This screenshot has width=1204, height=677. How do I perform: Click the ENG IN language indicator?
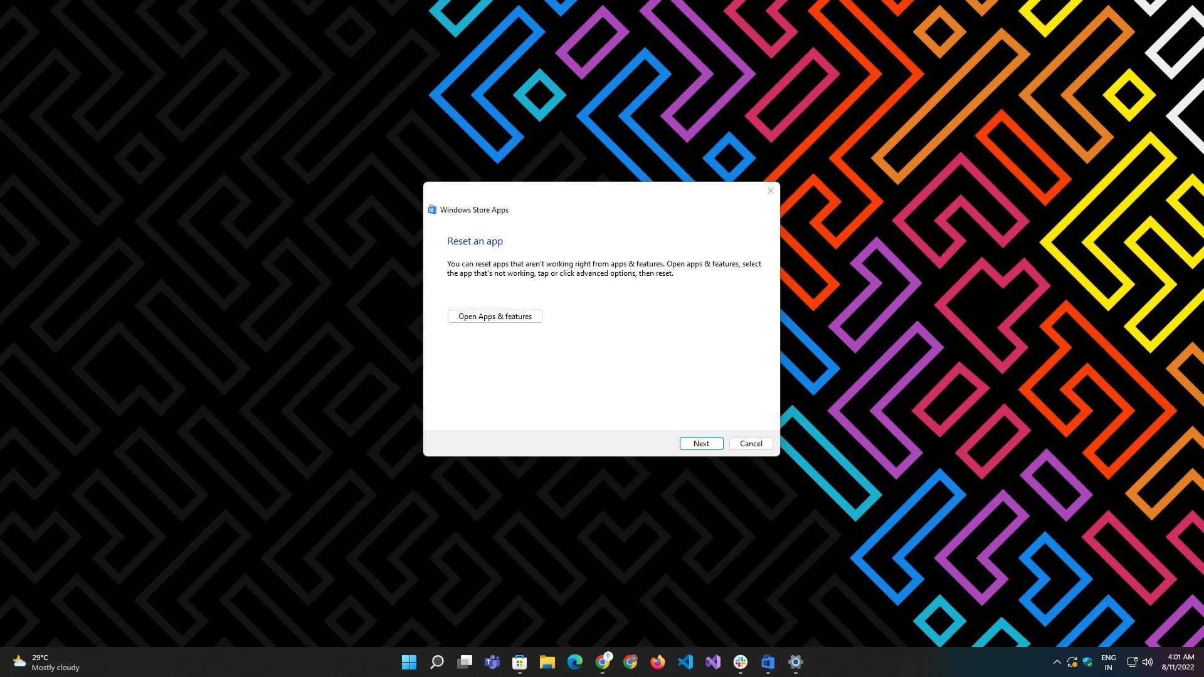1109,661
